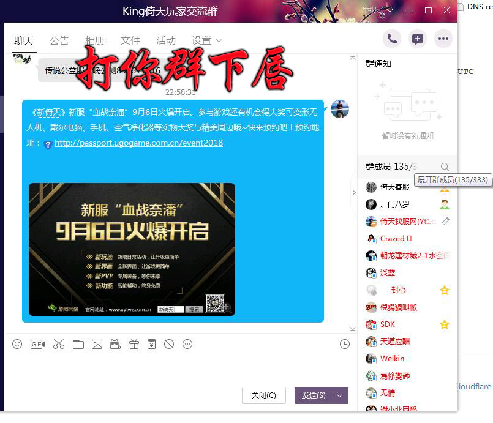Switch to the 文件 tab
The image size is (493, 423).
coord(130,40)
